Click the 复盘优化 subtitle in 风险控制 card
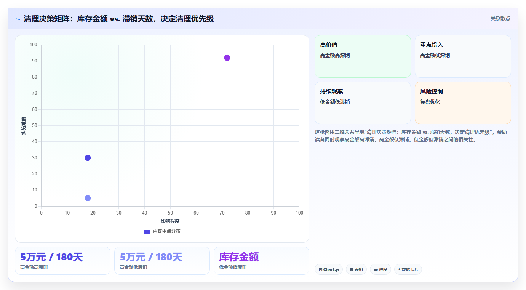Screen dimensions: 526x290 (430, 102)
